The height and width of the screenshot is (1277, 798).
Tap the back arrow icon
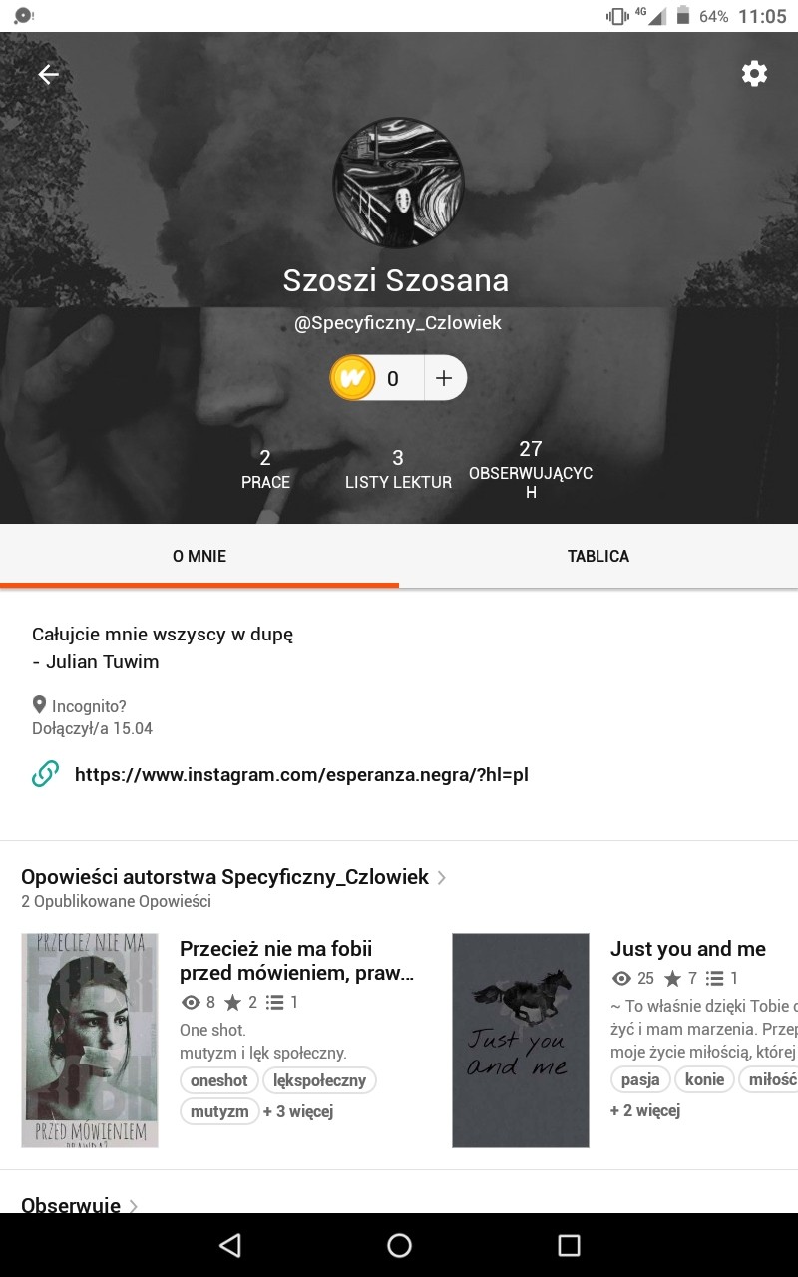point(48,74)
